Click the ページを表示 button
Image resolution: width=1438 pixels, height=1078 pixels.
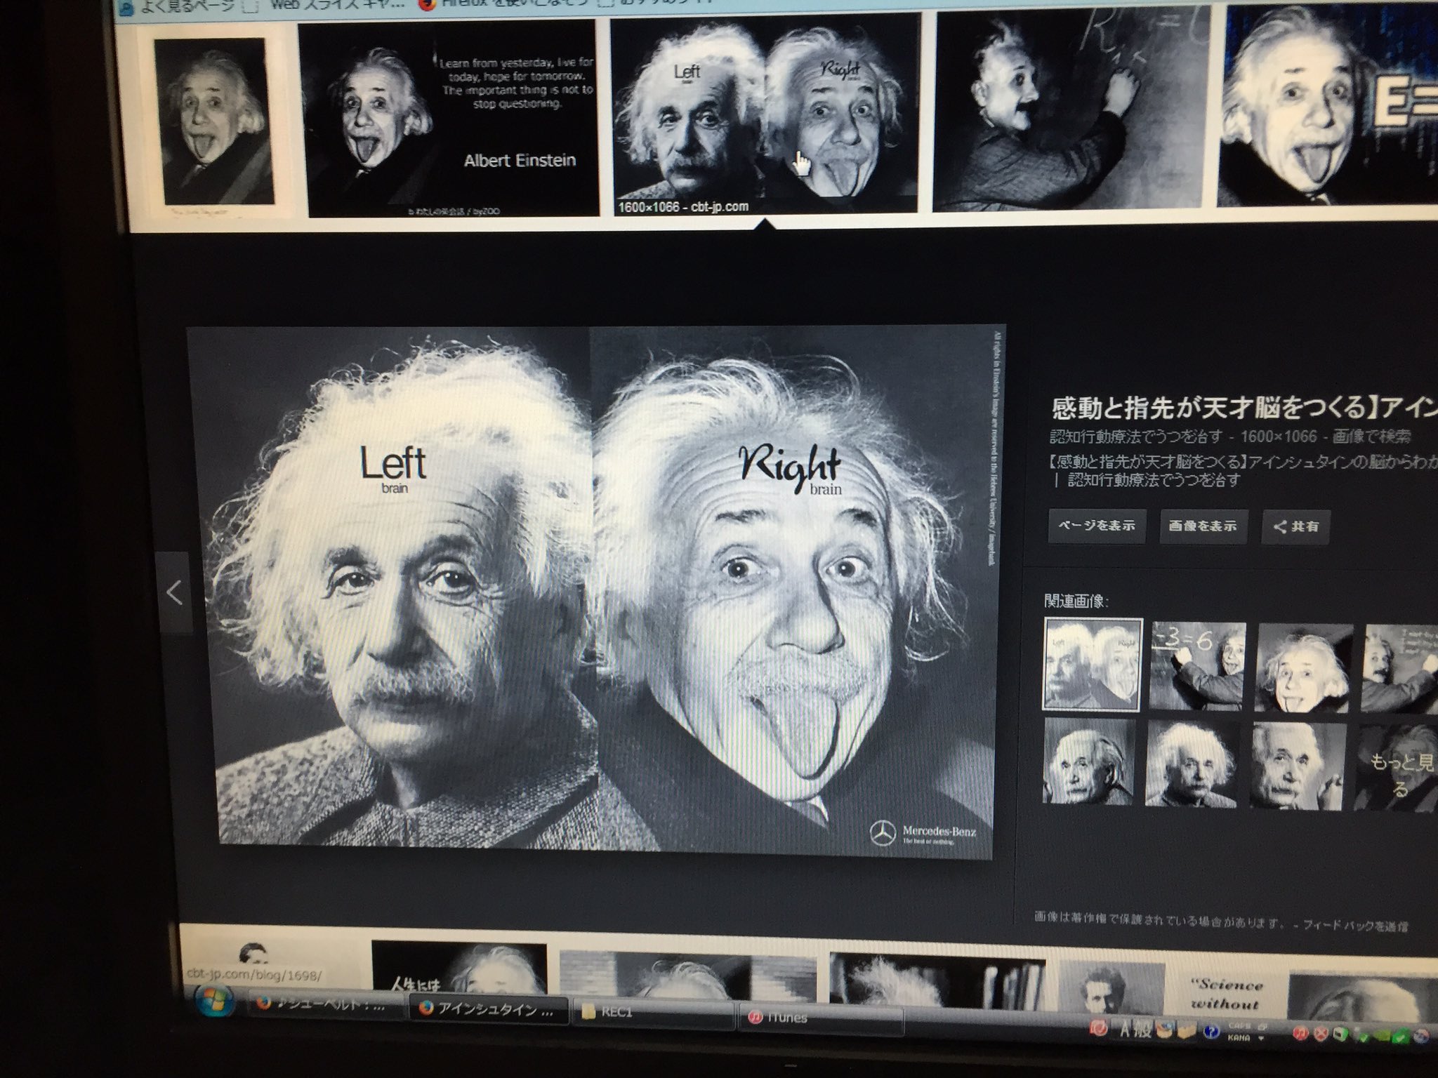[1097, 526]
